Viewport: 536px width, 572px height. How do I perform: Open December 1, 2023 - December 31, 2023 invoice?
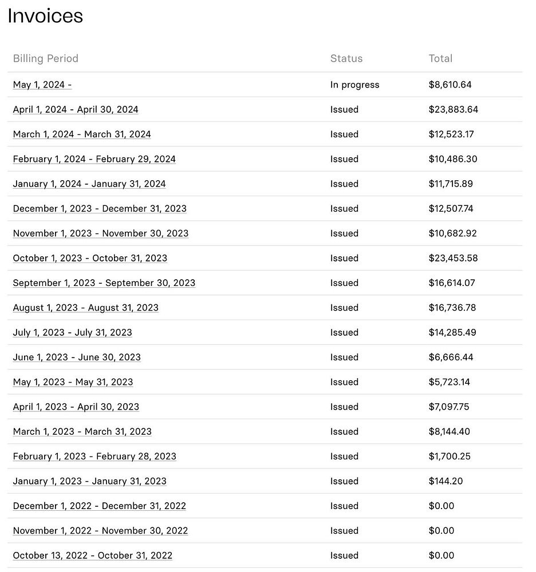[x=100, y=209]
